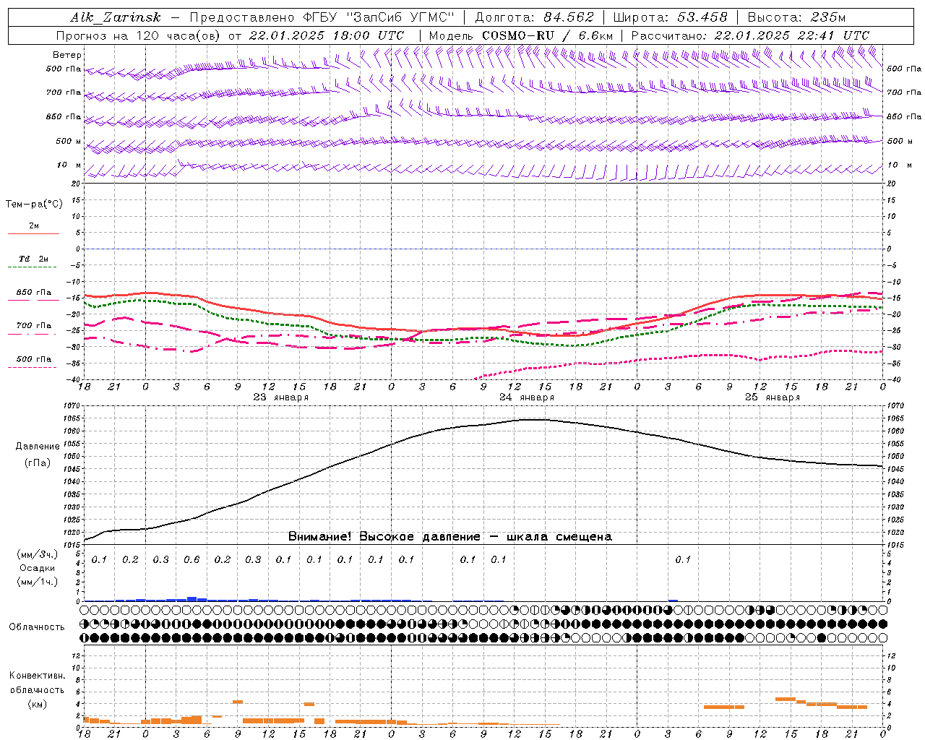Viewport: 925px width, 740px height.
Task: Click the (мм/3ч.) precipitation unit label
Action: coord(37,554)
